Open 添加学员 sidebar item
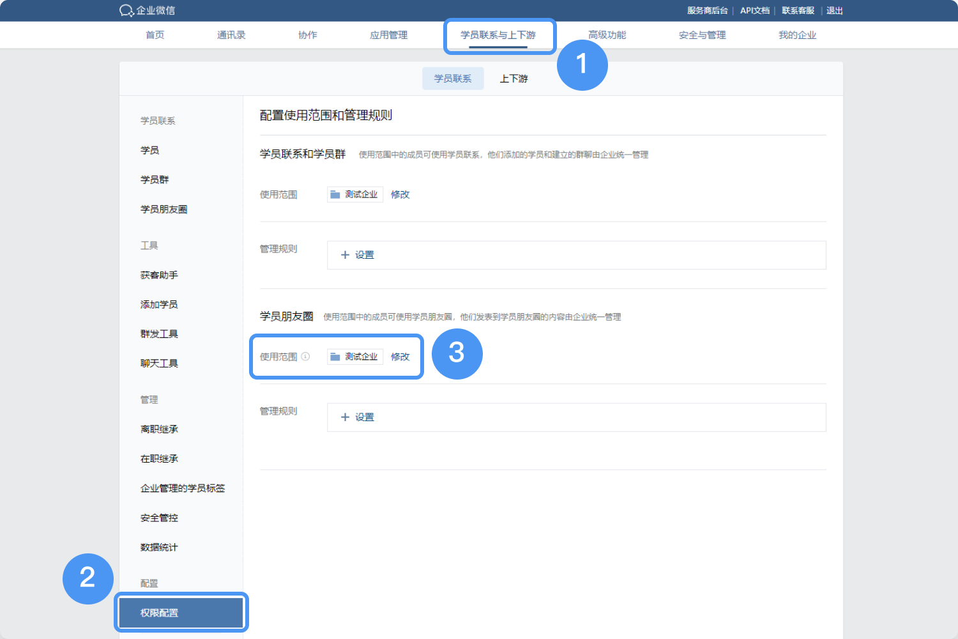This screenshot has width=958, height=639. click(159, 305)
